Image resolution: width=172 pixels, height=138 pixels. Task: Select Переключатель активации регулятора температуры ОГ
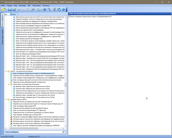click(x=33, y=102)
